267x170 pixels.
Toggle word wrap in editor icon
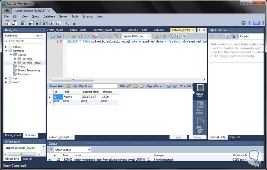point(184,36)
